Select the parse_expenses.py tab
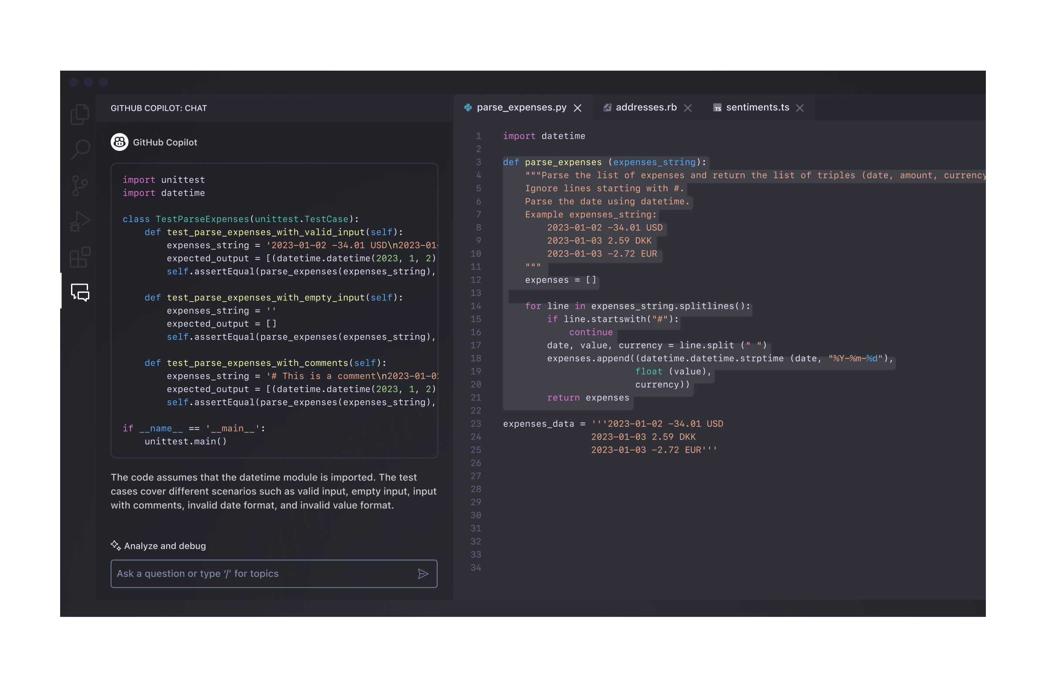 click(x=521, y=107)
